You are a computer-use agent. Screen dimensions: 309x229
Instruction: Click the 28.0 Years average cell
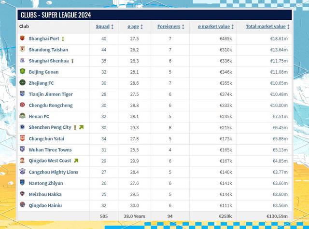134,216
